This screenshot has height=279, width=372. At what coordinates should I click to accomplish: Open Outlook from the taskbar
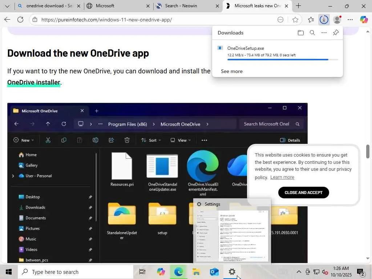214,272
